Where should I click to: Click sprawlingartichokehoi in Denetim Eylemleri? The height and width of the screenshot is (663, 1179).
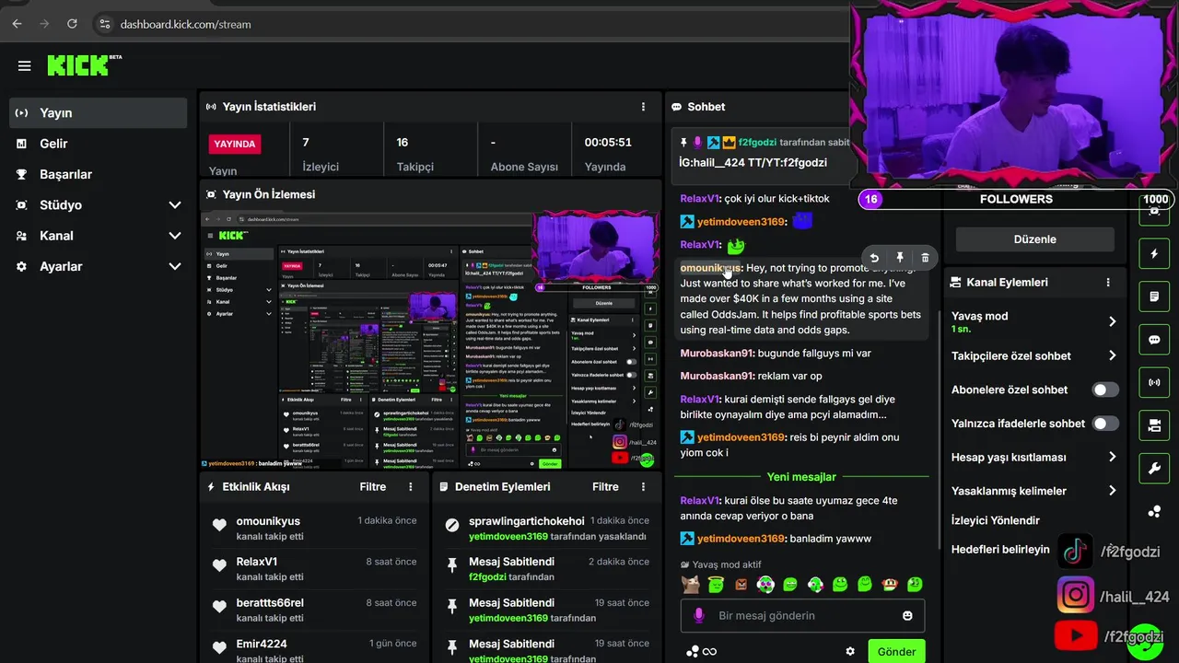coord(526,520)
